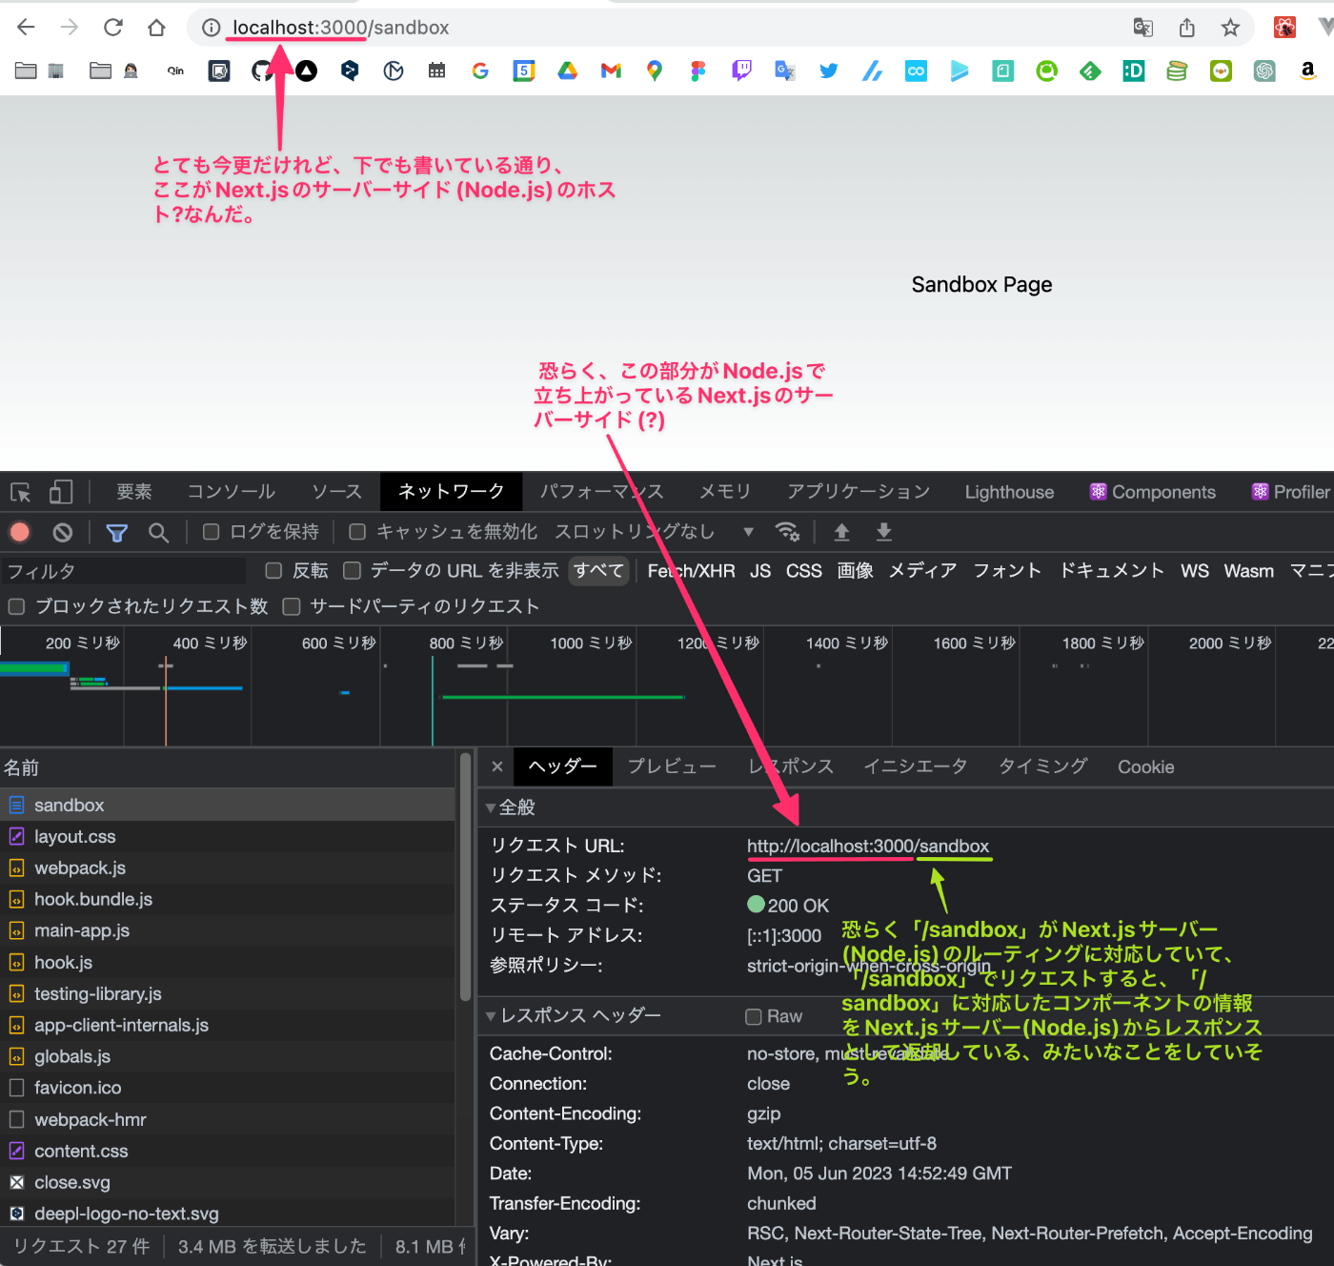Image resolution: width=1334 pixels, height=1266 pixels.
Task: Open the Amazon bookmark
Action: coord(1308,71)
